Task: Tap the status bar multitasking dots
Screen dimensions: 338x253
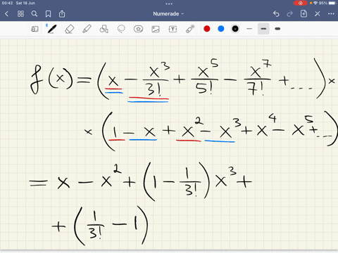Action: (x=169, y=4)
